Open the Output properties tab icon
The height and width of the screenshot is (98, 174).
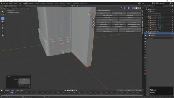click(x=145, y=44)
